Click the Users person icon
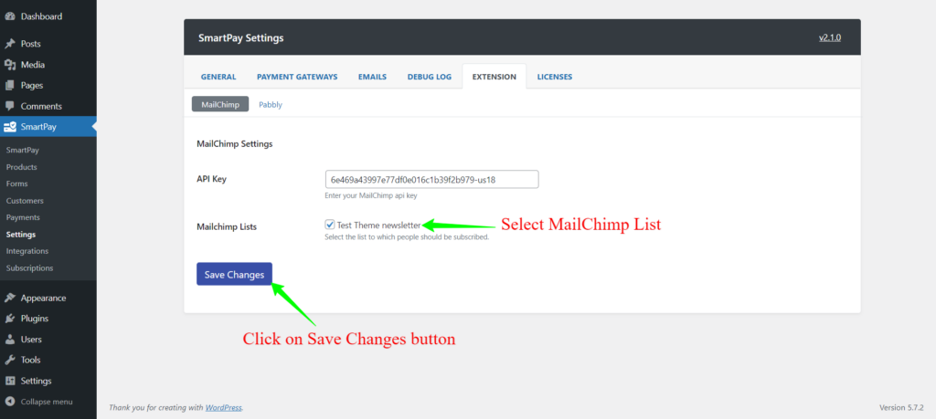 click(x=9, y=340)
